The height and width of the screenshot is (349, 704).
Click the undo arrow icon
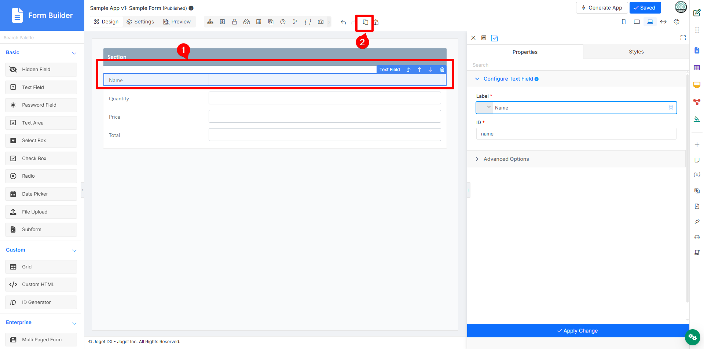point(343,22)
